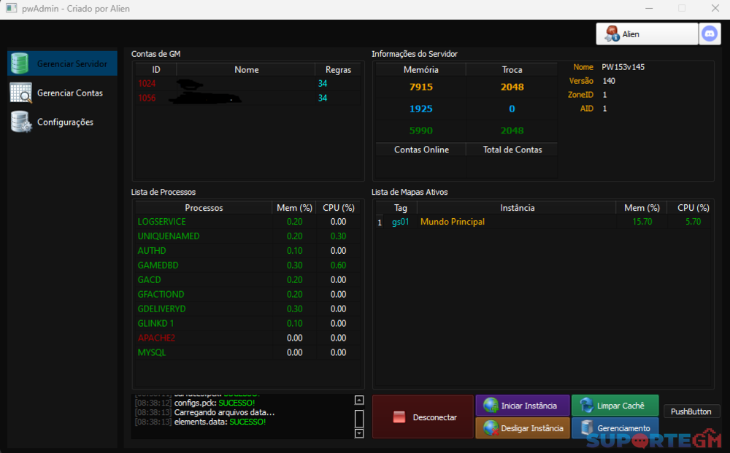
Task: Sort processes by Mem (%) column header
Action: click(294, 208)
